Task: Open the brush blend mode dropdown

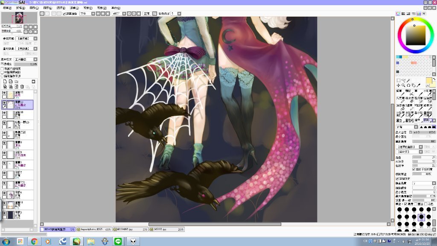Action: click(x=416, y=127)
